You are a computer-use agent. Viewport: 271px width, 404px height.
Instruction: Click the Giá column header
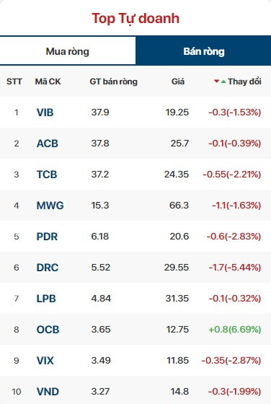pos(178,82)
